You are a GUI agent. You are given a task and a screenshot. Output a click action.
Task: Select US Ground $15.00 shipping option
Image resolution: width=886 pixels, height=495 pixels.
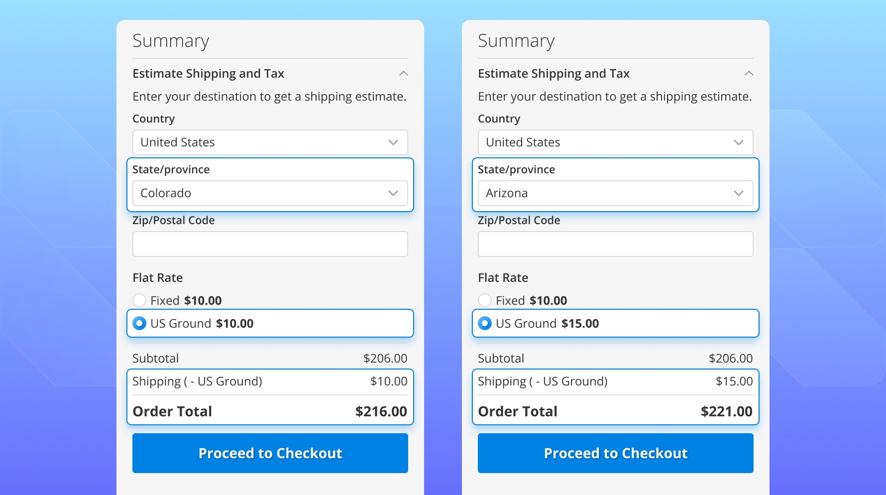[x=485, y=324]
